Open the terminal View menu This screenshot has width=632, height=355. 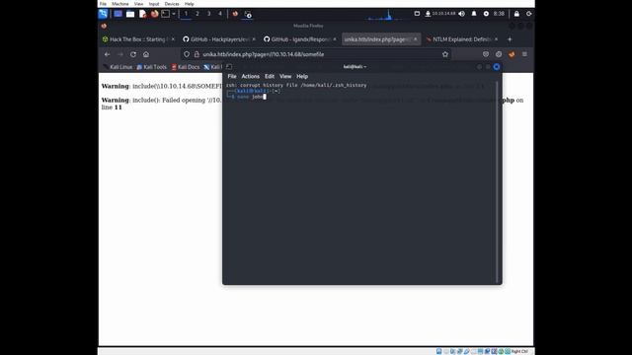tap(285, 76)
